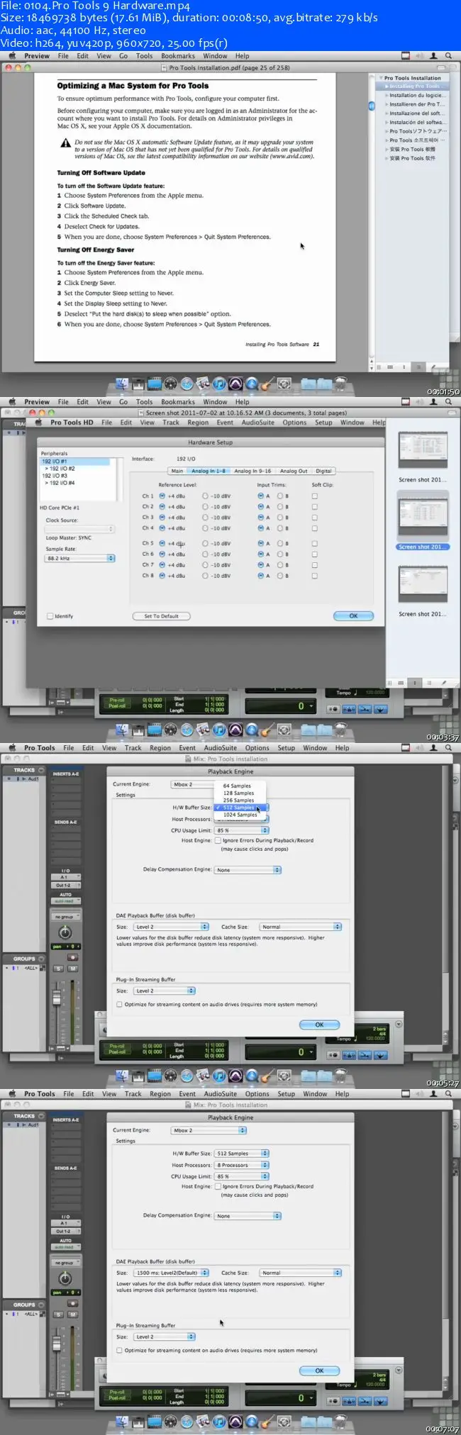
Task: Open H/W Buffer Size dropdown in 00:07:07 frame
Action: (x=242, y=1154)
